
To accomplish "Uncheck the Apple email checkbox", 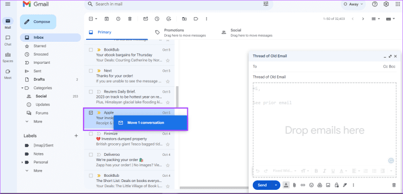I will pos(91,113).
